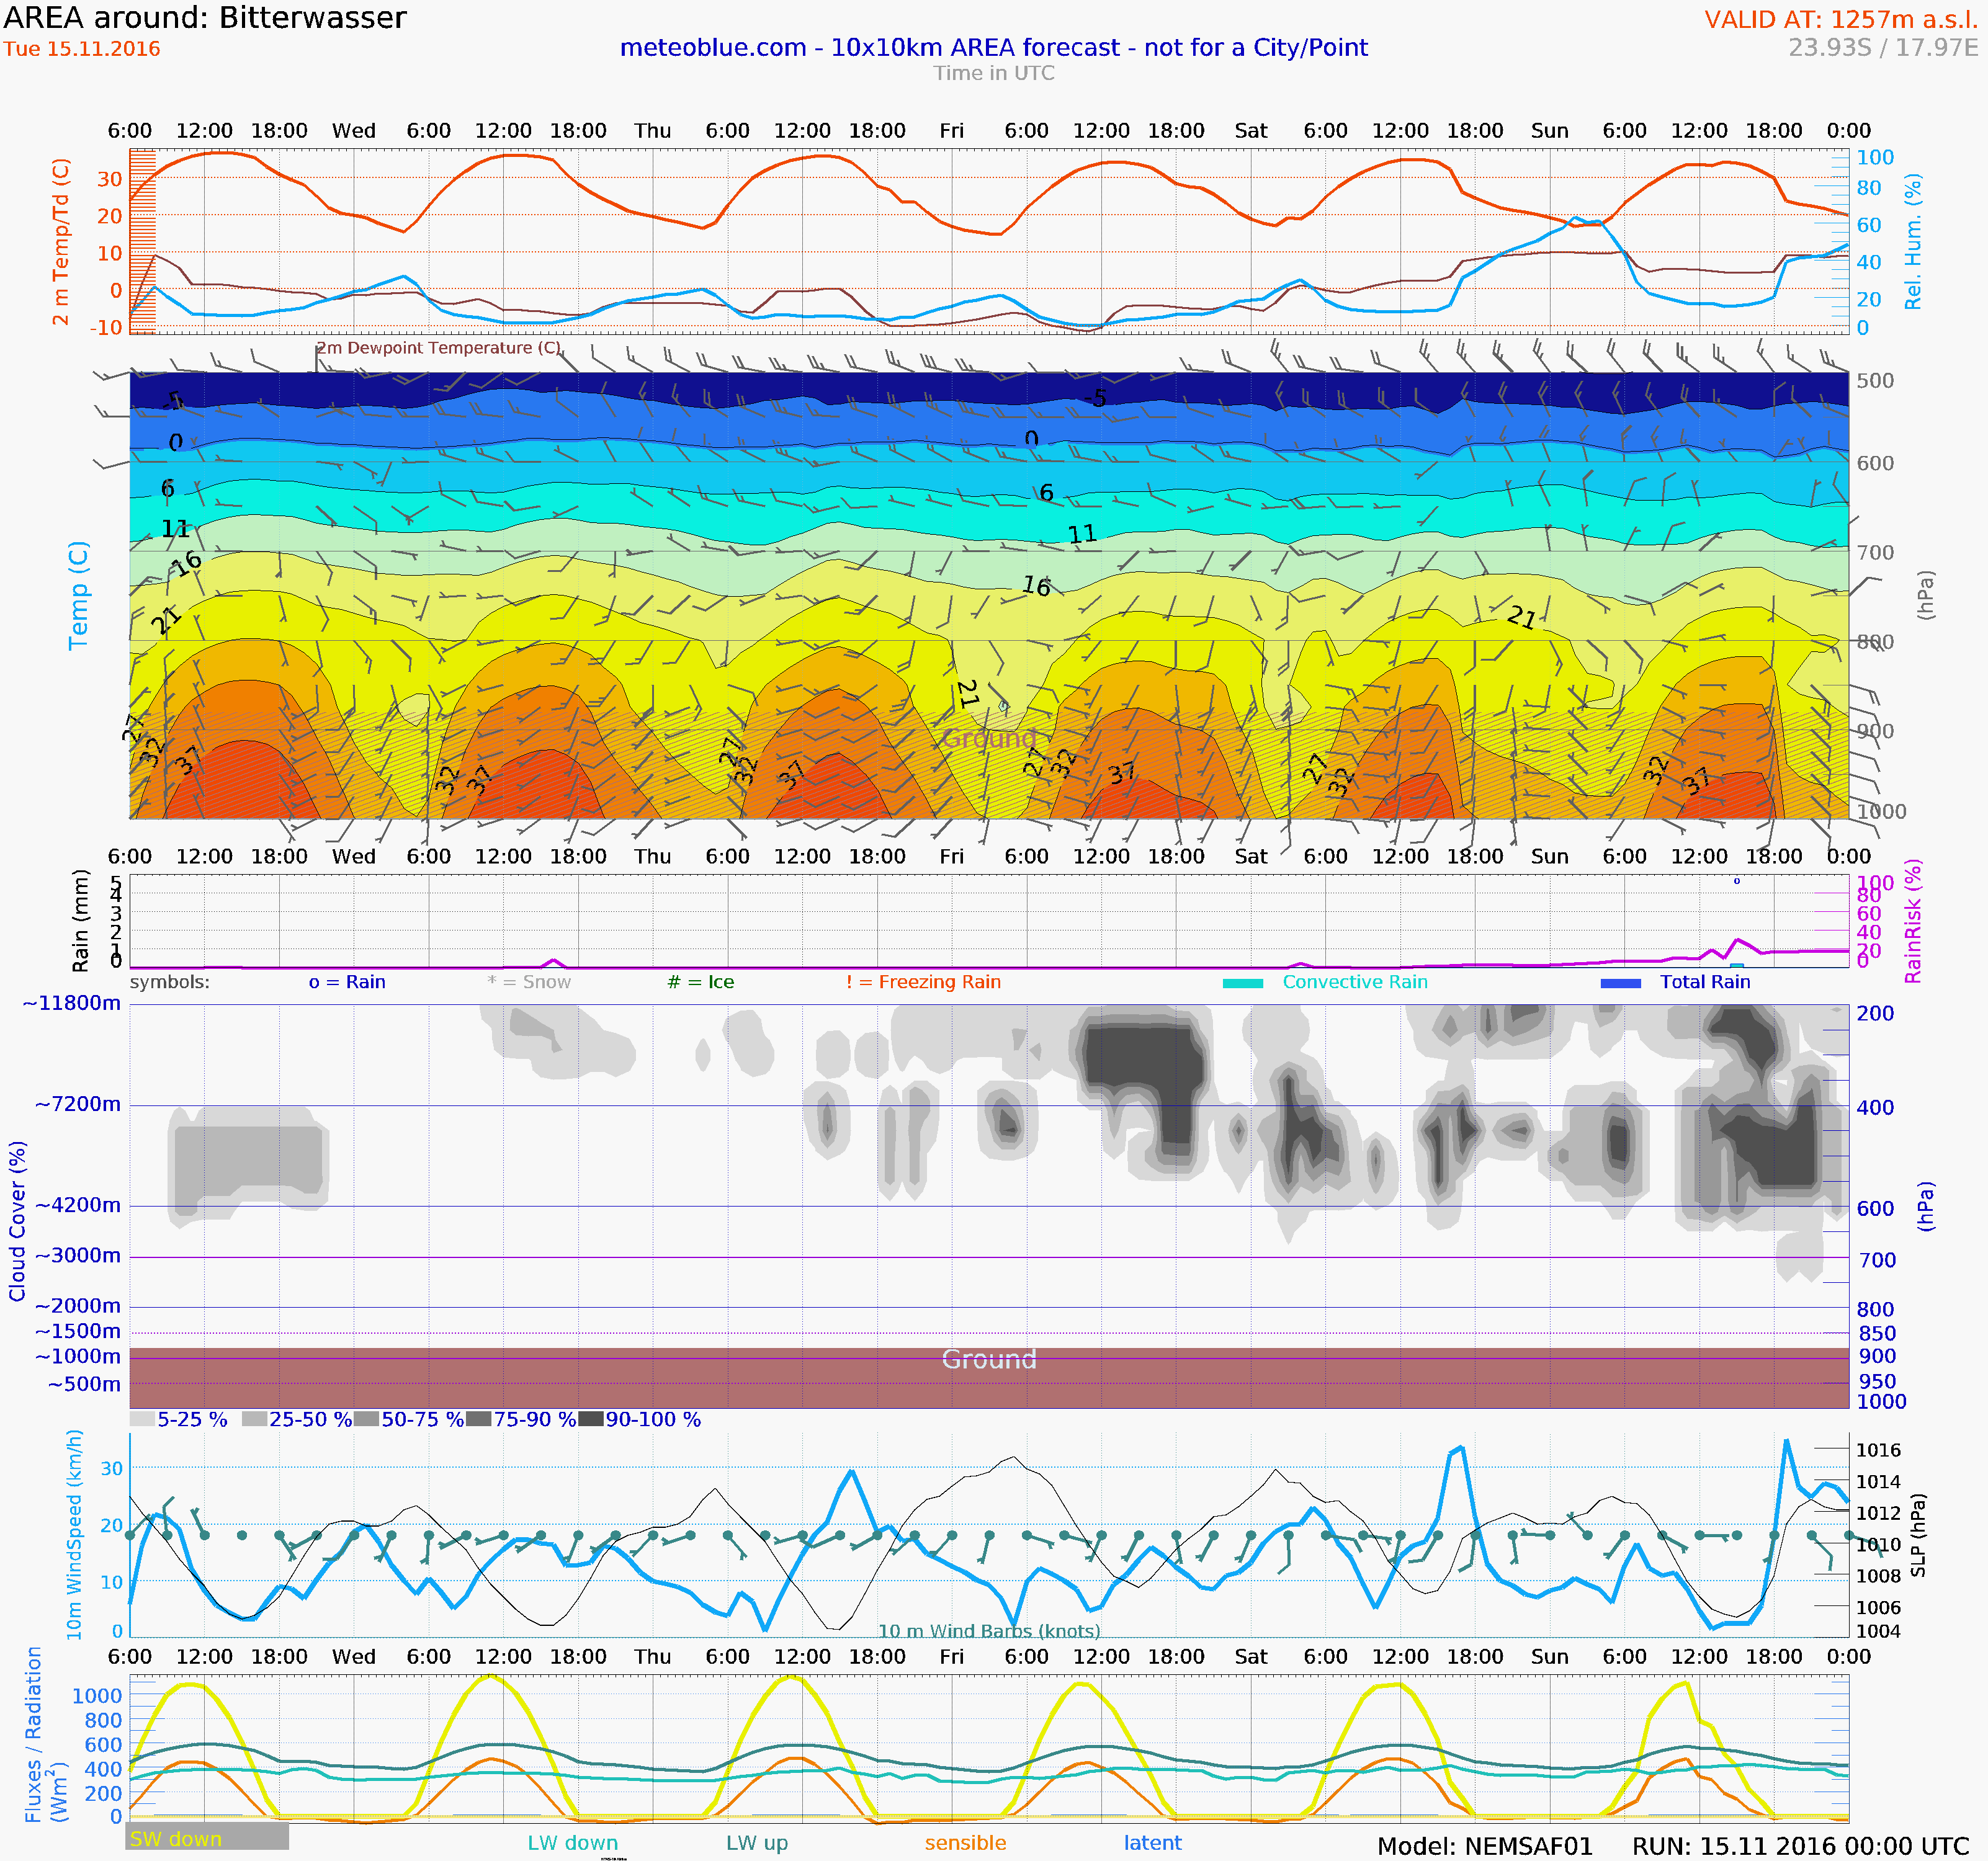1988x1861 pixels.
Task: Click the 'Ground' label in temperature chart
Action: click(989, 738)
